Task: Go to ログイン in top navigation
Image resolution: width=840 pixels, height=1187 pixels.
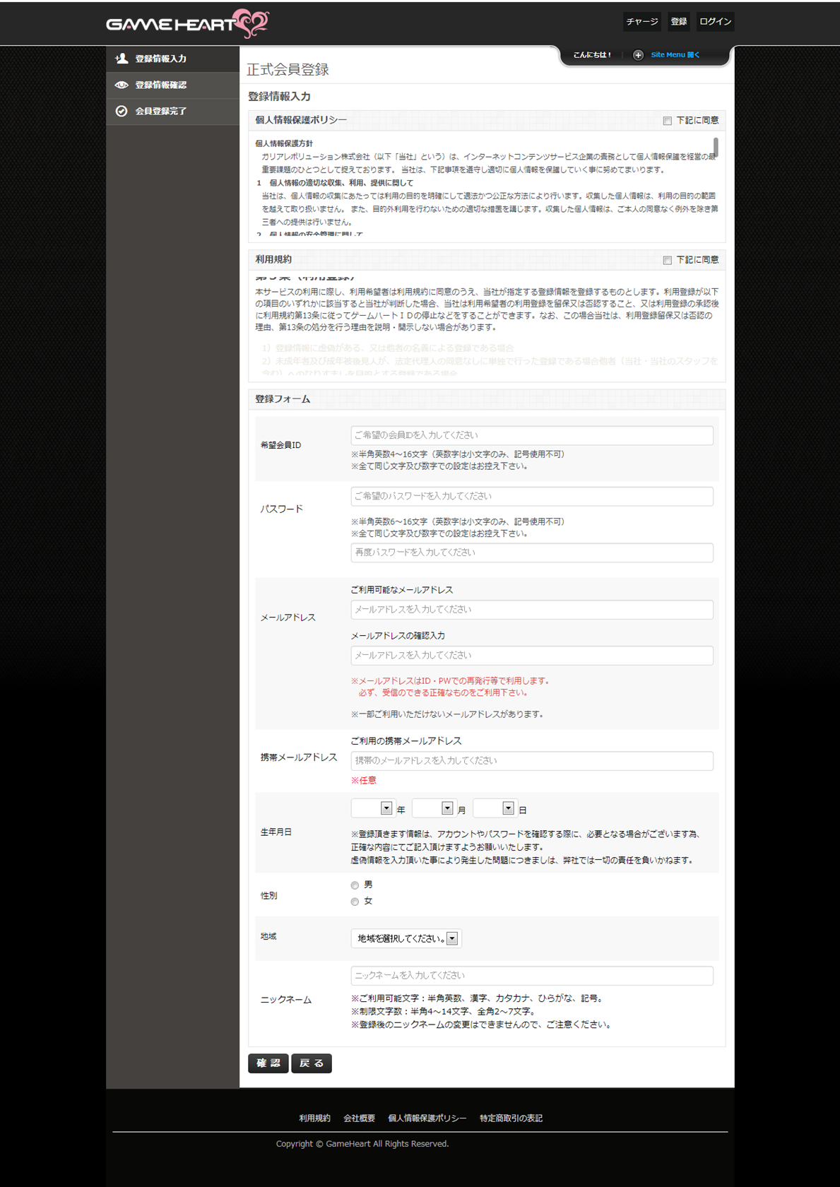Action: (x=715, y=22)
